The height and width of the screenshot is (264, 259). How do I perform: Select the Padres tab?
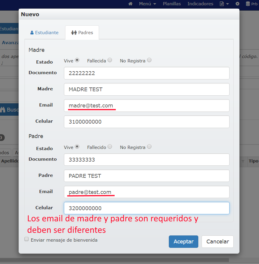[82, 32]
